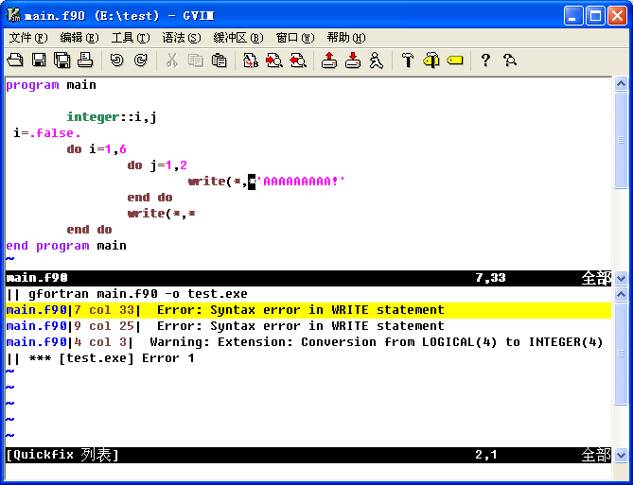This screenshot has height=485, width=633.
Task: Click the editor vertical scrollbar thumb
Action: 621,140
